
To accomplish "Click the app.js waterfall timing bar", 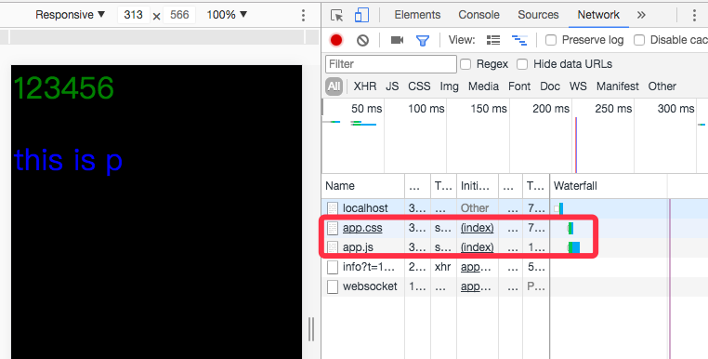I will [574, 247].
